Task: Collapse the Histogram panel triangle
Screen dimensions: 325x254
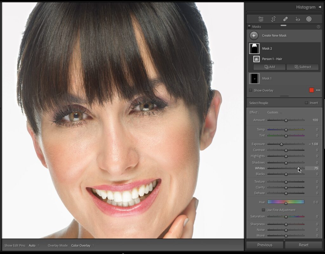Action: pos(320,7)
